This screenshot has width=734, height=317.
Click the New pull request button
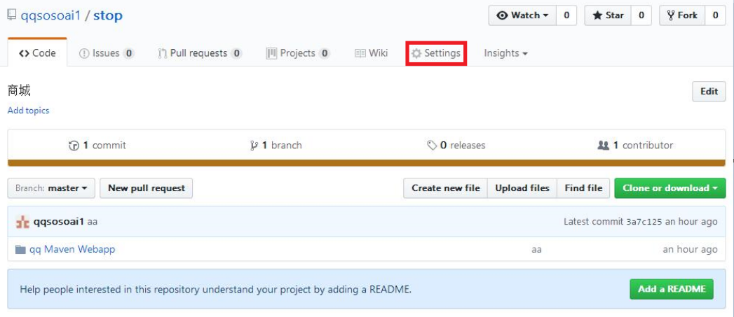pyautogui.click(x=146, y=188)
